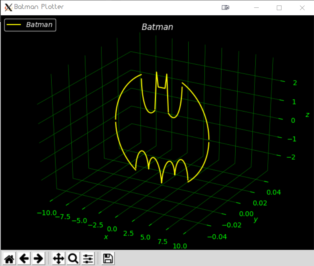Viewport: 314px width, 266px height.
Task: Click the z axis label
Action: 307,115
